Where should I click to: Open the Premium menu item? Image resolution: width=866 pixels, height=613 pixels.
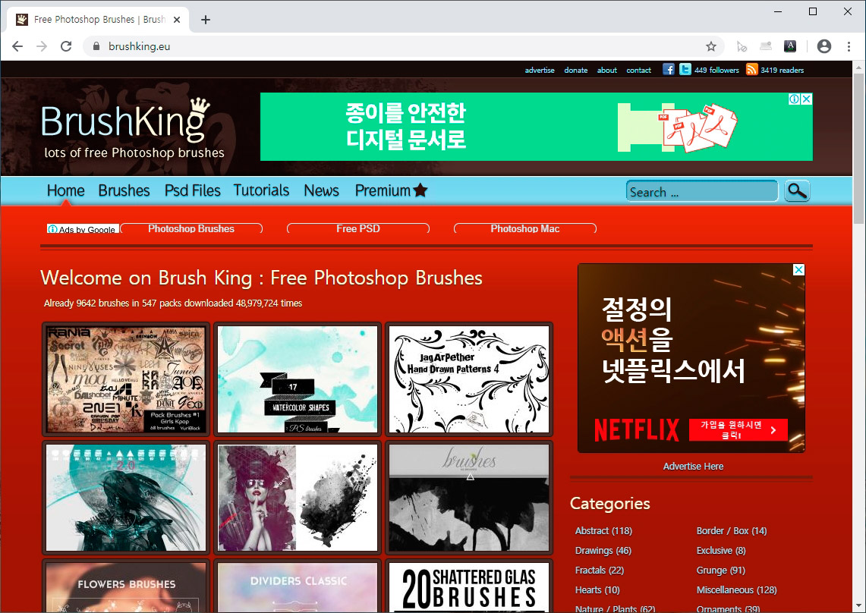pos(383,190)
